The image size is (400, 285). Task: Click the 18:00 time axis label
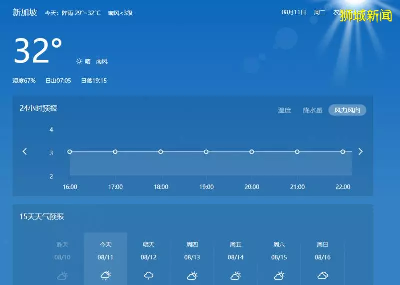pyautogui.click(x=161, y=187)
